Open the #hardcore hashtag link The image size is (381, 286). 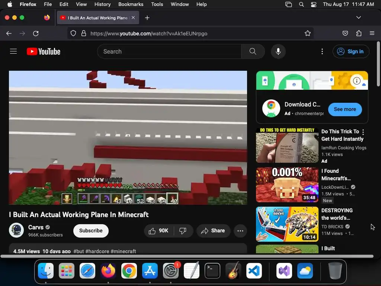(x=97, y=251)
